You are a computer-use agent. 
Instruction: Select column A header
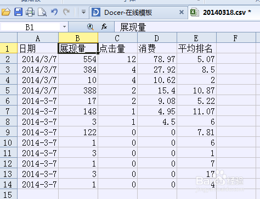click(38, 38)
